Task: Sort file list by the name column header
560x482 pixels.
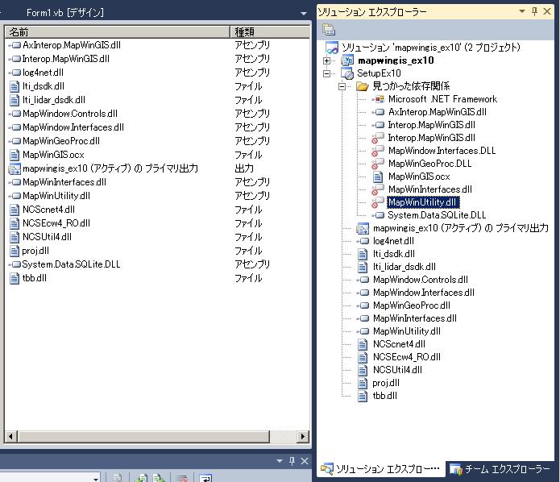Action: tap(117, 32)
